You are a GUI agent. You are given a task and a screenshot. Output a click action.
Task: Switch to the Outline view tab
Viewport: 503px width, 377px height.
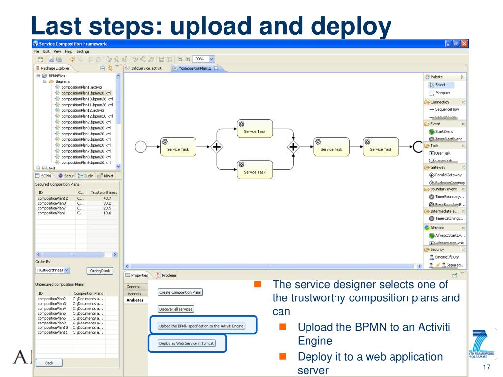(85, 176)
